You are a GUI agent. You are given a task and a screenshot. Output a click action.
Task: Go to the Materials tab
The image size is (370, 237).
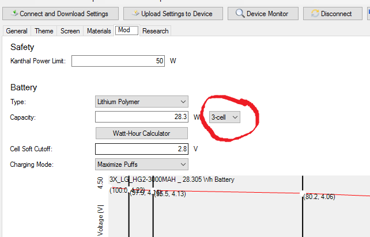click(x=99, y=31)
